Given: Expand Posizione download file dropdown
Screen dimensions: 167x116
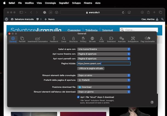Looking at the screenshot, I should point(104,87).
